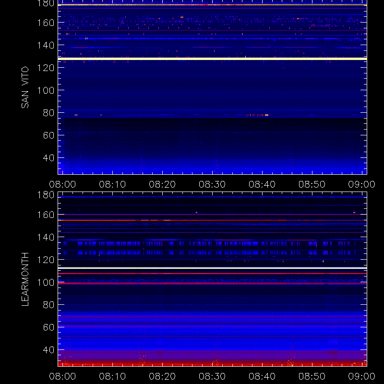Click the bright yellow band near 112 in LEARMONTH
This screenshot has width=384, height=384.
tap(212, 268)
